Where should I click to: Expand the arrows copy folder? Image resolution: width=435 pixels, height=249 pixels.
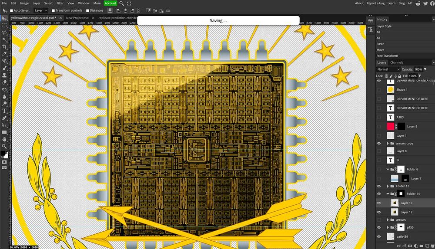coord(388,143)
